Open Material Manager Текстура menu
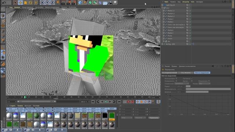The height and width of the screenshot is (132, 235). 36,106
